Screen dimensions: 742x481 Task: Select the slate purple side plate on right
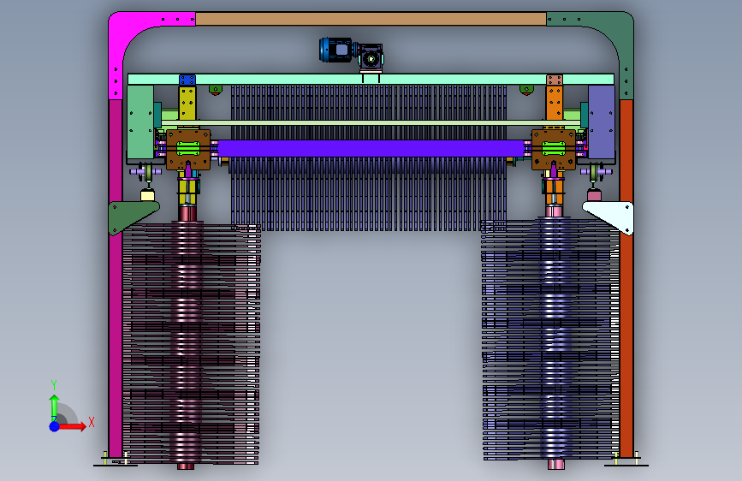pos(602,122)
